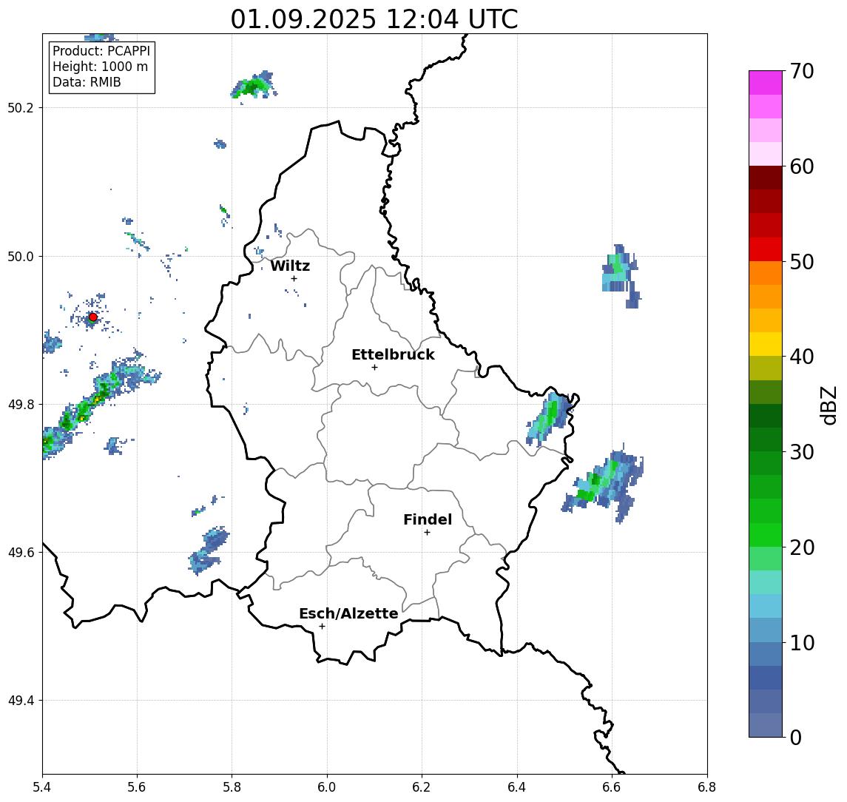Click the light blue colorbar segment near 15
The width and height of the screenshot is (847, 802).
tap(766, 606)
